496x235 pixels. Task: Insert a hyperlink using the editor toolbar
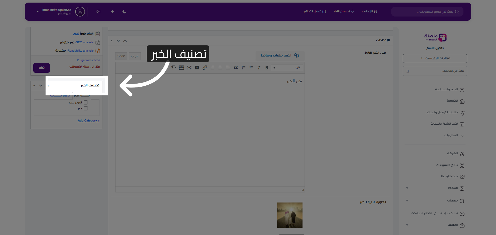(x=205, y=68)
